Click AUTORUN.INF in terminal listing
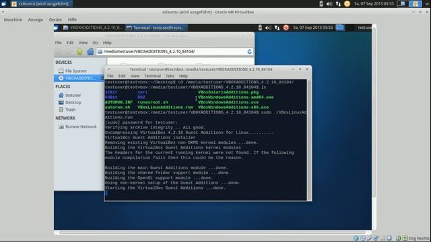 pos(119,102)
